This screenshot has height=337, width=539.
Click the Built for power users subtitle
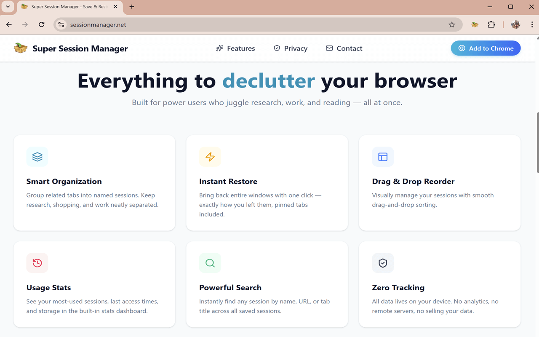[267, 102]
